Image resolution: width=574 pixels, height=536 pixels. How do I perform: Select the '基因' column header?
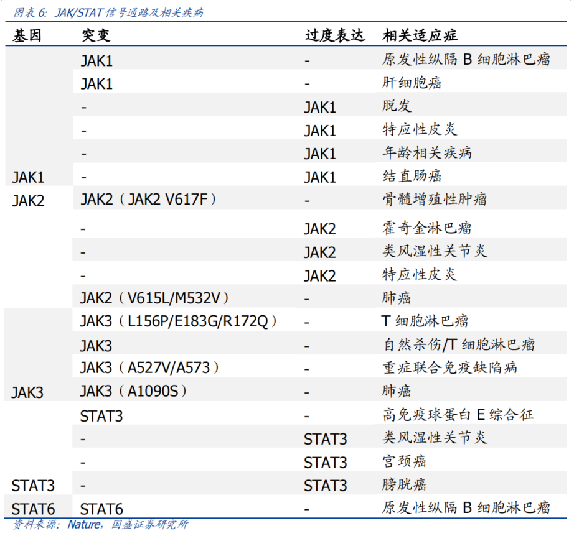coord(27,35)
